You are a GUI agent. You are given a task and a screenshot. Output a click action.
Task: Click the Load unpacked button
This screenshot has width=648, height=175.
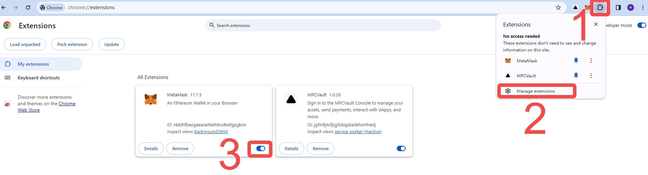[25, 44]
